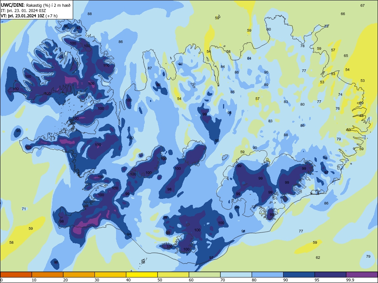Select the golden 30–40 legend color block

(110, 275)
